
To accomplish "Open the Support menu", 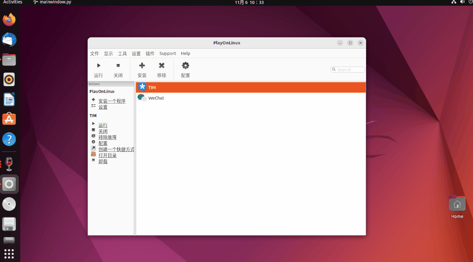I will tap(168, 53).
